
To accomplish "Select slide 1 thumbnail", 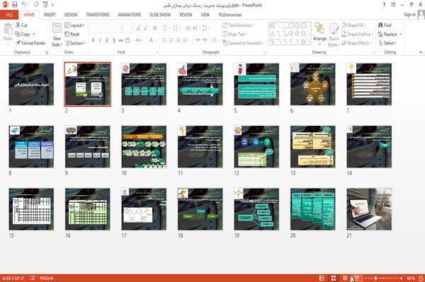I will (31, 84).
